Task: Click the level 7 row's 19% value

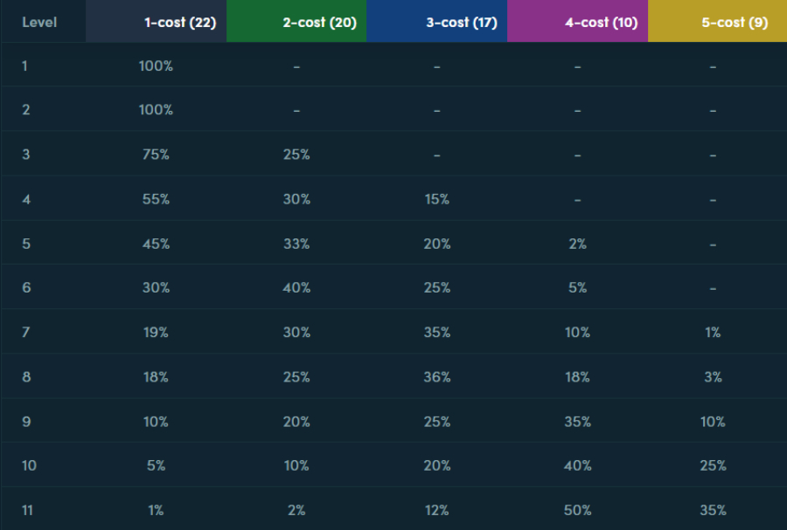Action: (x=156, y=332)
